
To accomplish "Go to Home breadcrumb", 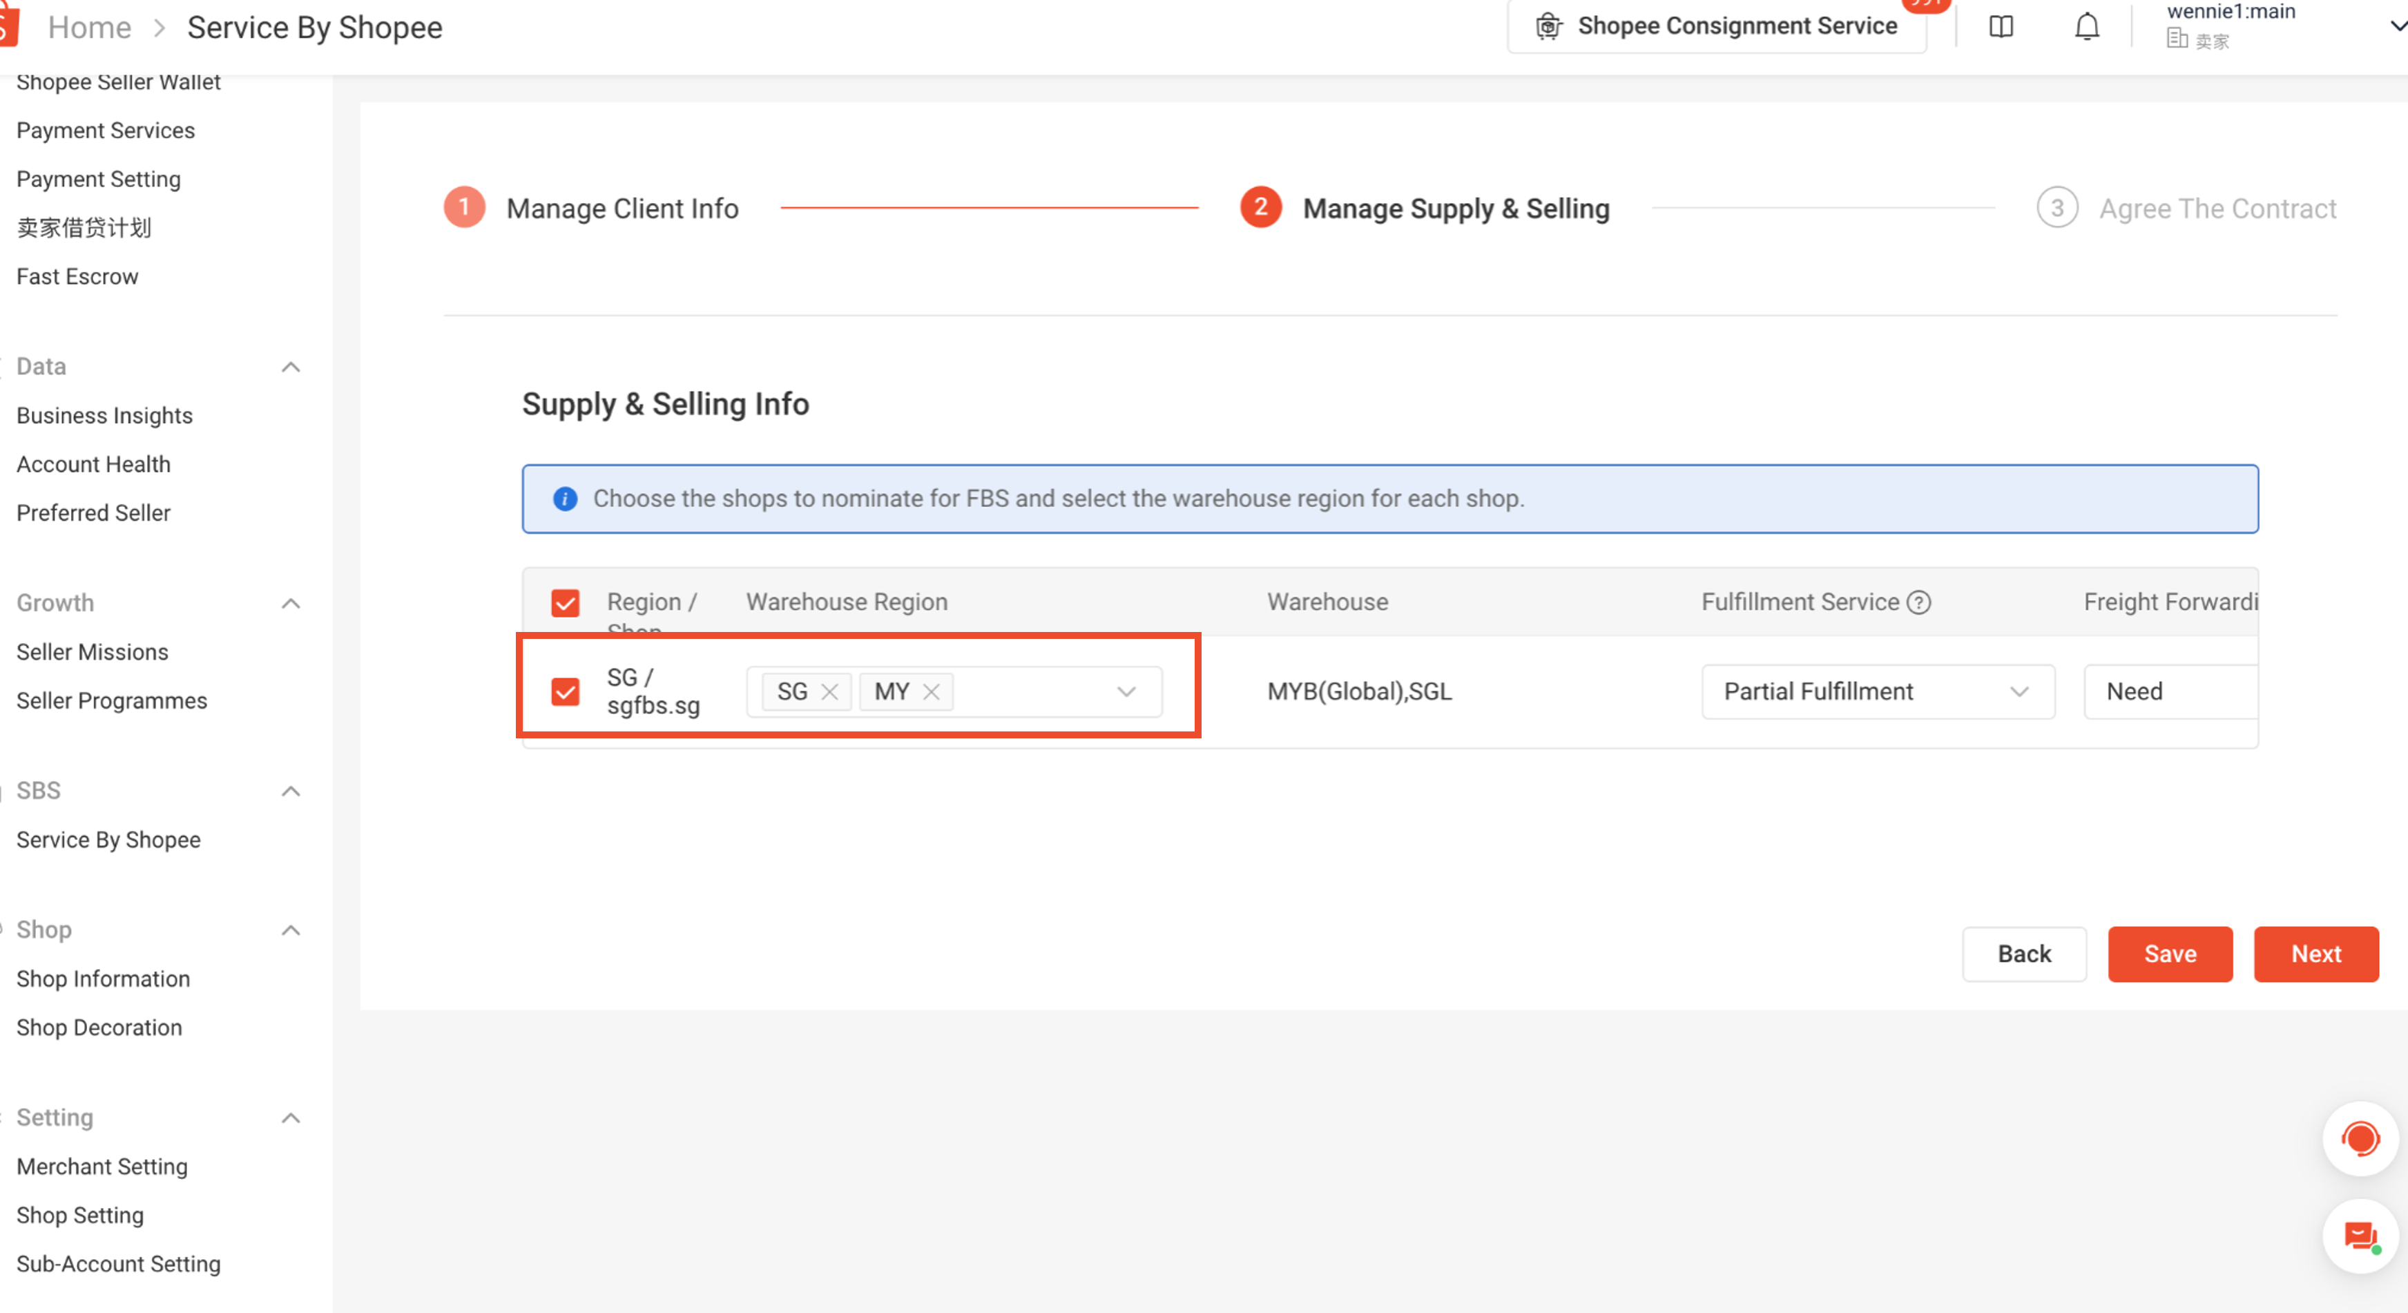I will [90, 27].
